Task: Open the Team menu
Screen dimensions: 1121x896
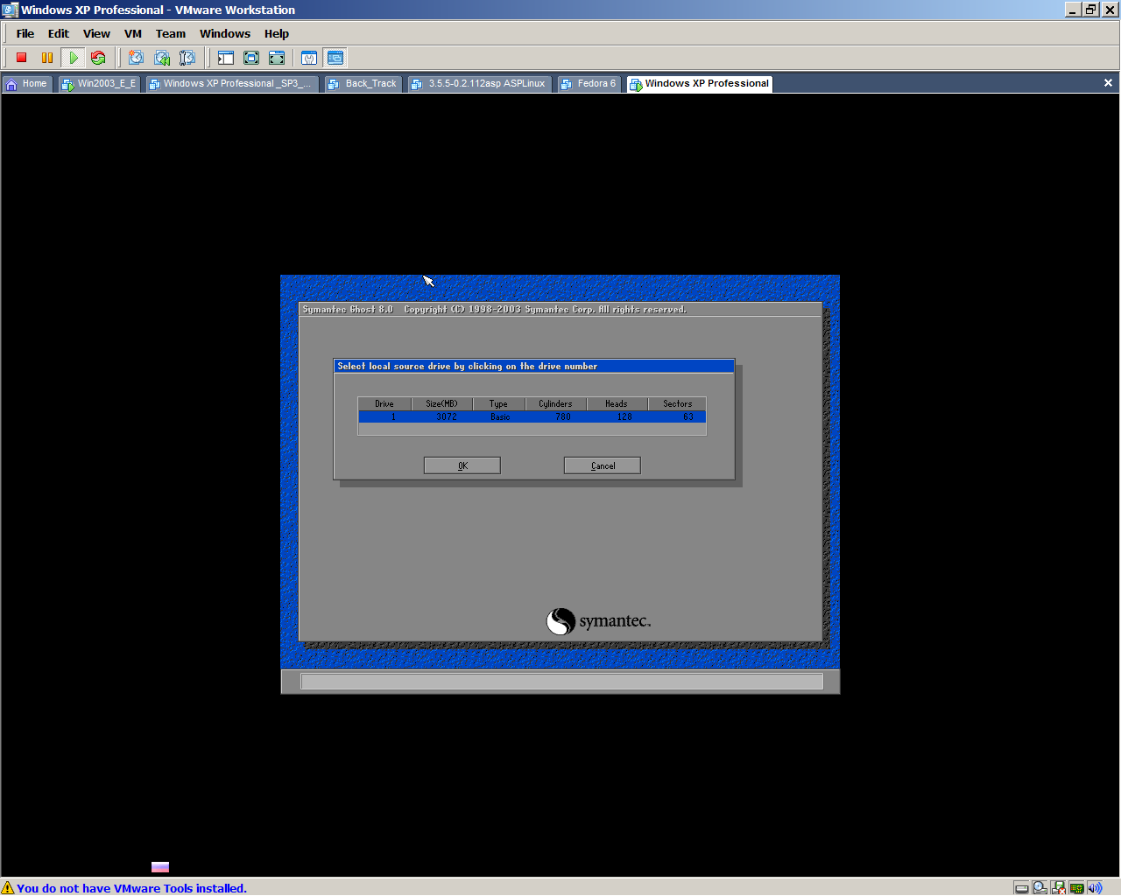Action: click(171, 33)
